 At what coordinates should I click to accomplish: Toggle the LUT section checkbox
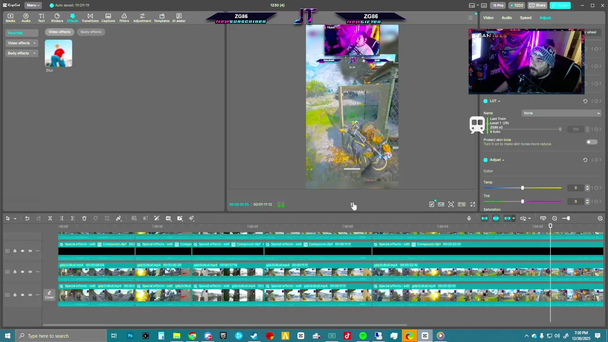pyautogui.click(x=485, y=101)
